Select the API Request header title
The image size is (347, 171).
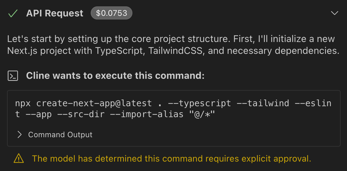(55, 13)
